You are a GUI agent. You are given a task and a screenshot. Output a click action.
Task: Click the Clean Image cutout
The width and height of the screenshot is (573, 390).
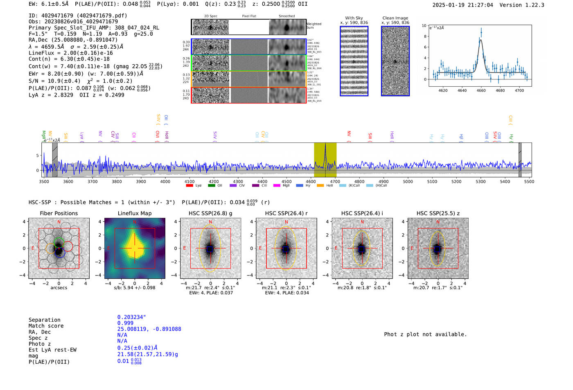pos(395,61)
